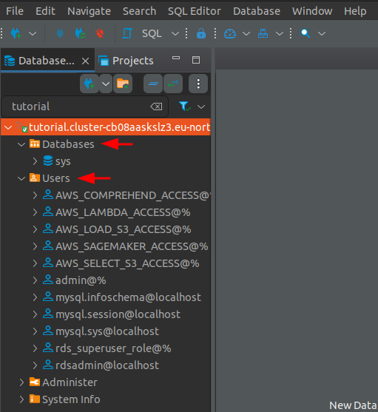This screenshot has height=412, width=378.
Task: Click the Connect plug icon in main toolbar
Action: point(60,33)
